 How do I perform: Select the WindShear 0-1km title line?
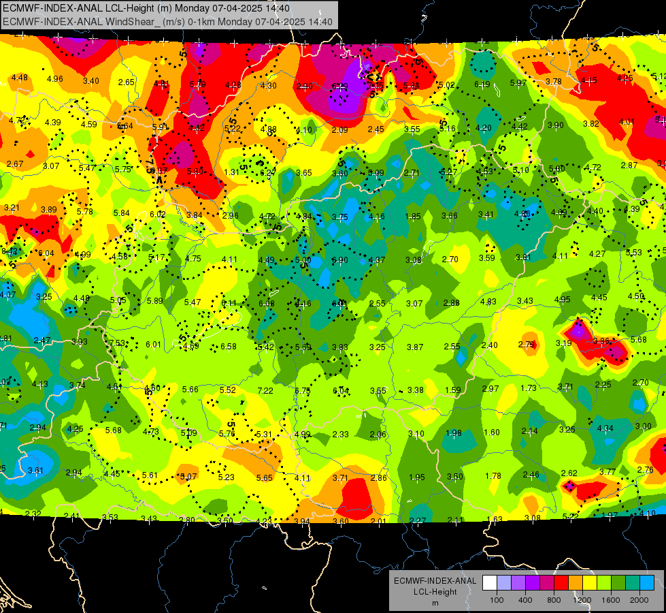click(167, 22)
